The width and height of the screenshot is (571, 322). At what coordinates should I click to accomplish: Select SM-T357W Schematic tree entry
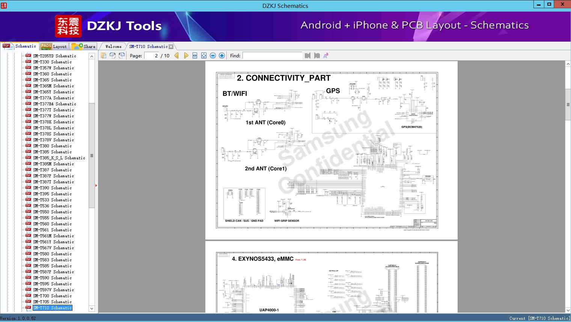(53, 68)
